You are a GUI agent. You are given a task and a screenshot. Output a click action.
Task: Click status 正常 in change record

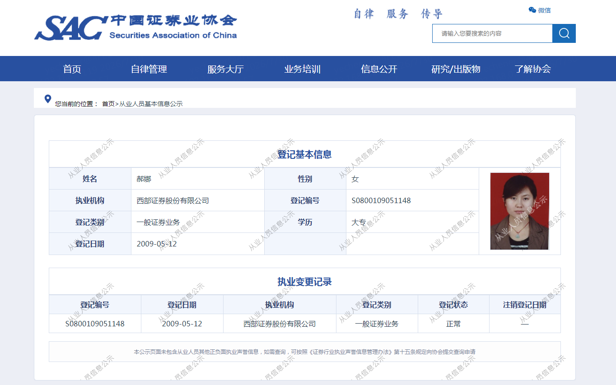453,324
